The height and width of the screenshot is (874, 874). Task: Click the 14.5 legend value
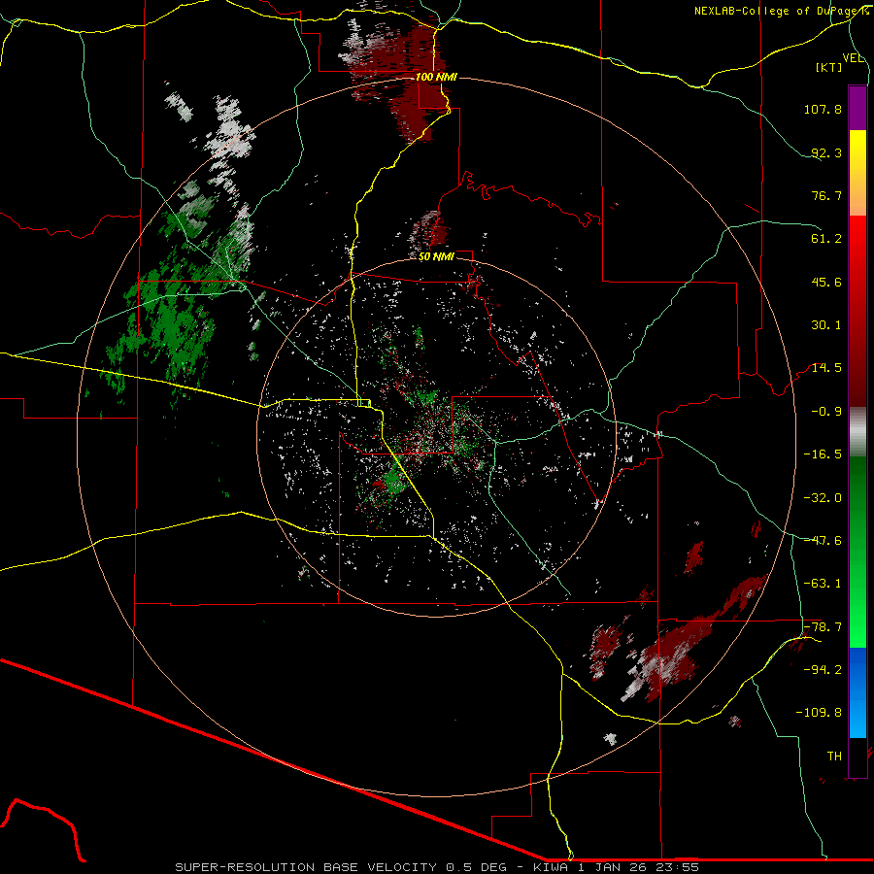coord(826,368)
